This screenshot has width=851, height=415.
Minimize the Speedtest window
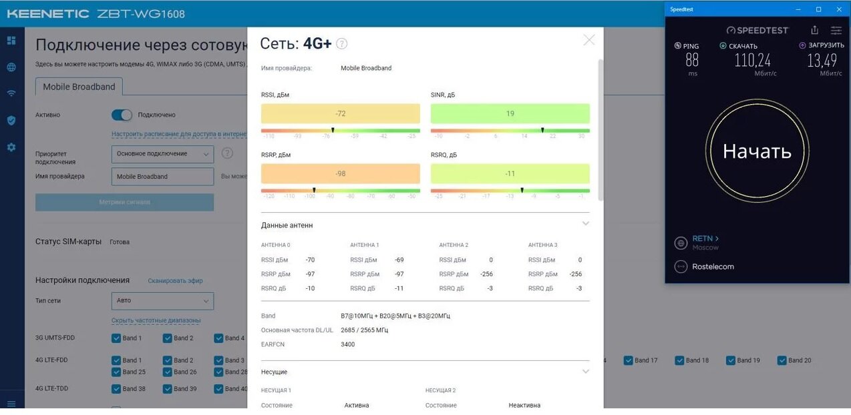[798, 9]
